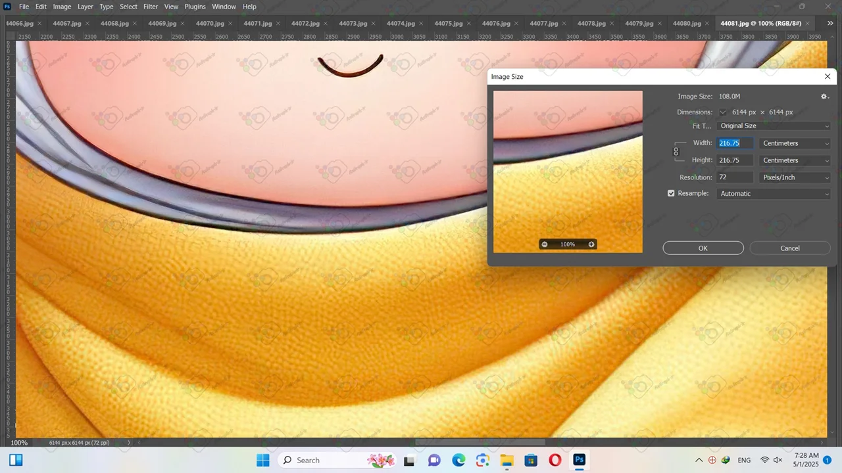Zoom in the preview with plus icon
The width and height of the screenshot is (842, 473).
(x=591, y=244)
